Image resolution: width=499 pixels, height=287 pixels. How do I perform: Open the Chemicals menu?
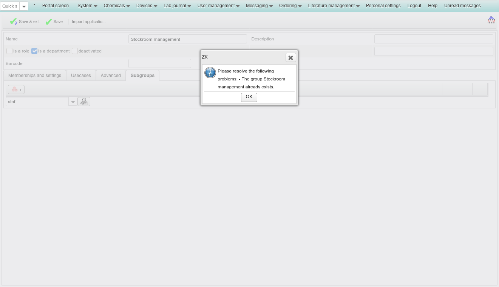pos(117,6)
